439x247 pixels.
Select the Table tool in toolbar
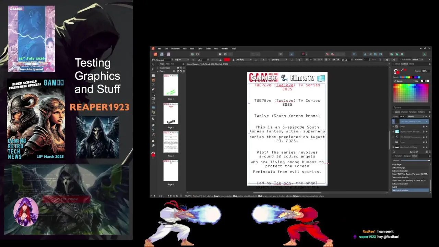tap(153, 80)
